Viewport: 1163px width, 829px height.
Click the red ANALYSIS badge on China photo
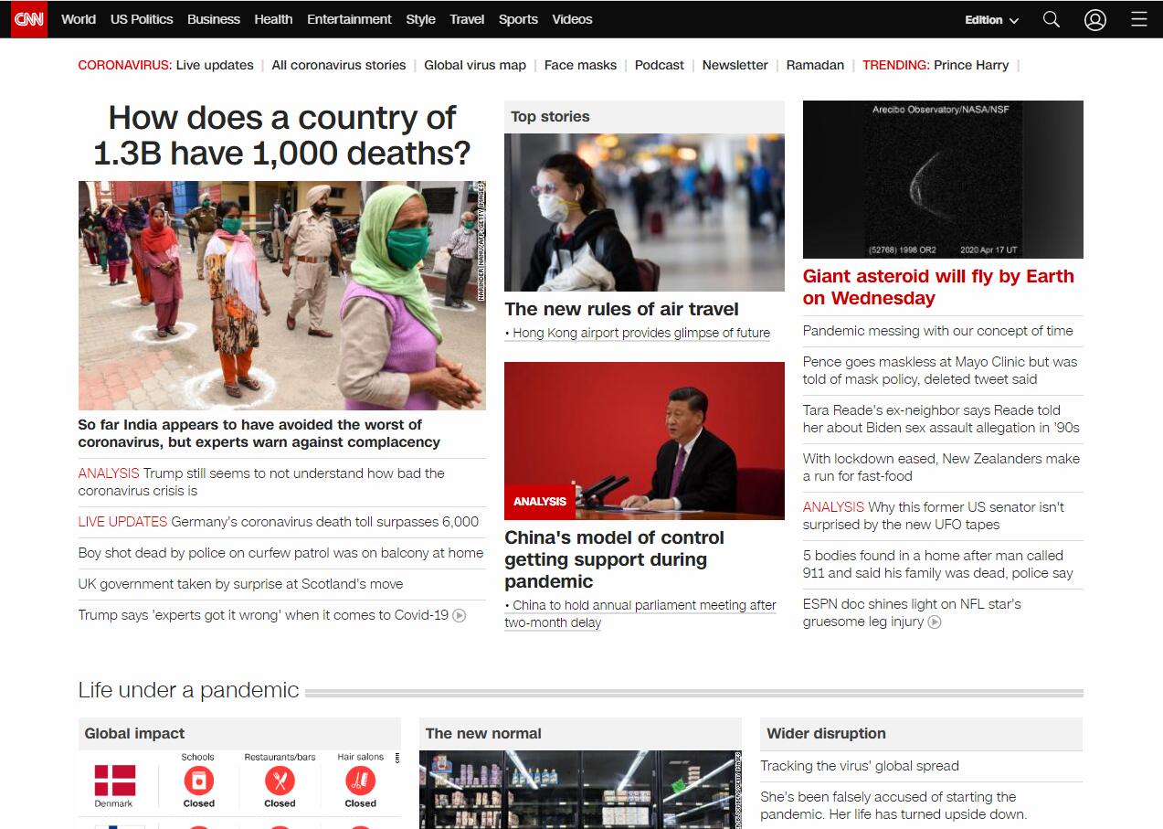pos(540,502)
